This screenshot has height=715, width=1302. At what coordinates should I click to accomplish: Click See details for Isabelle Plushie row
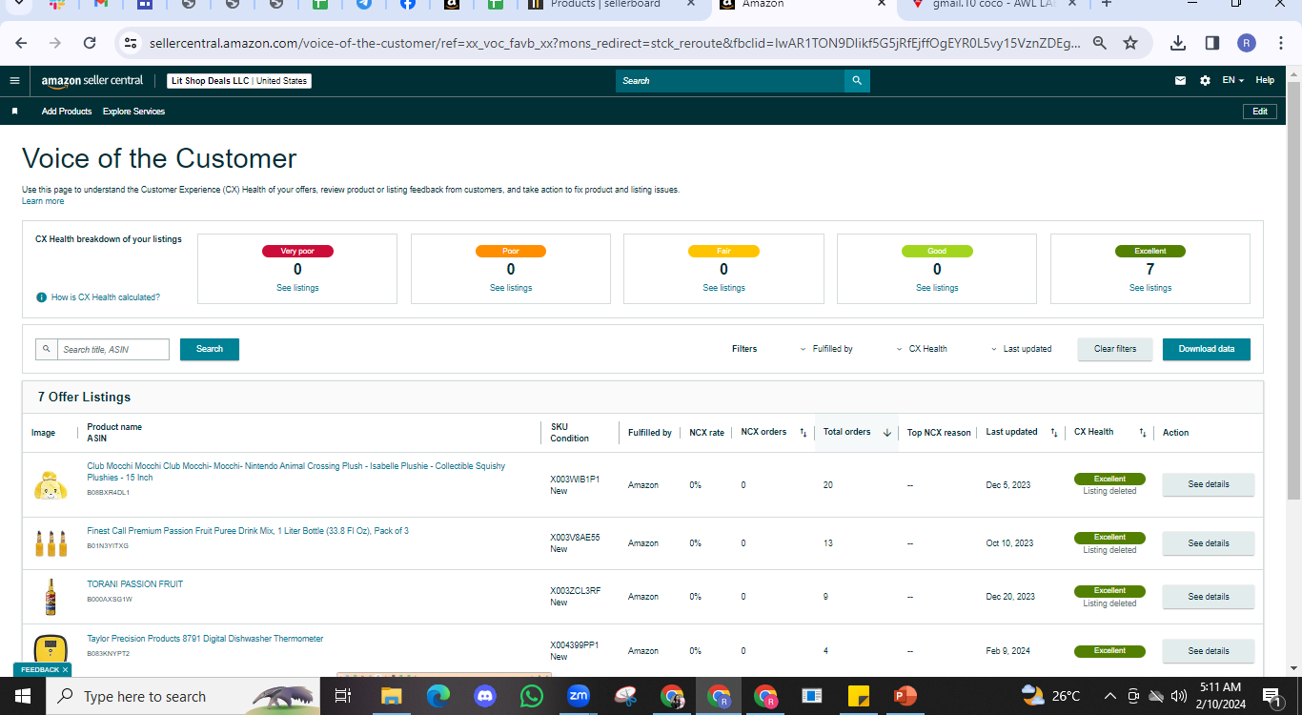(x=1209, y=484)
